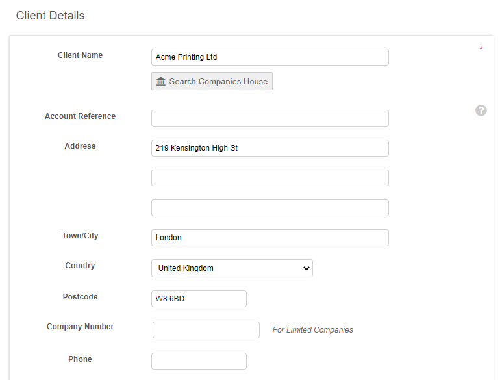The height and width of the screenshot is (380, 500).
Task: Click the bank building icon on the search button
Action: pos(161,81)
